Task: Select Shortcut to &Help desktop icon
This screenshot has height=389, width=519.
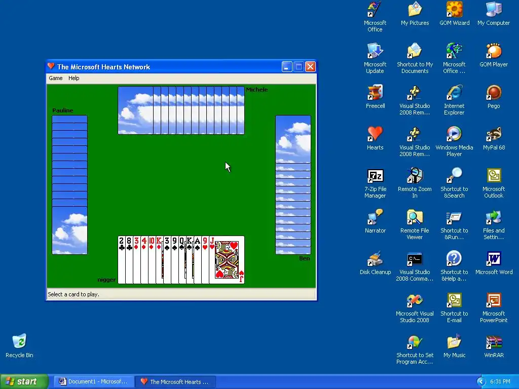Action: pos(454,266)
